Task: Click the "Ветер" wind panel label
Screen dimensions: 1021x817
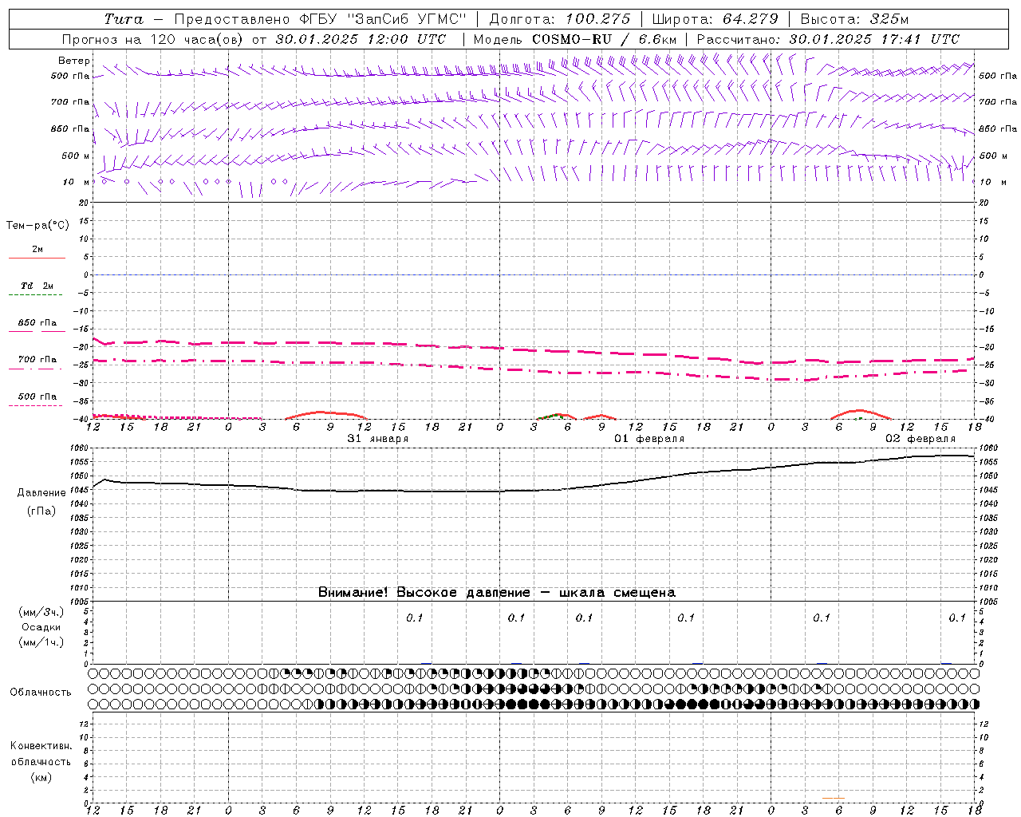Action: tap(73, 61)
